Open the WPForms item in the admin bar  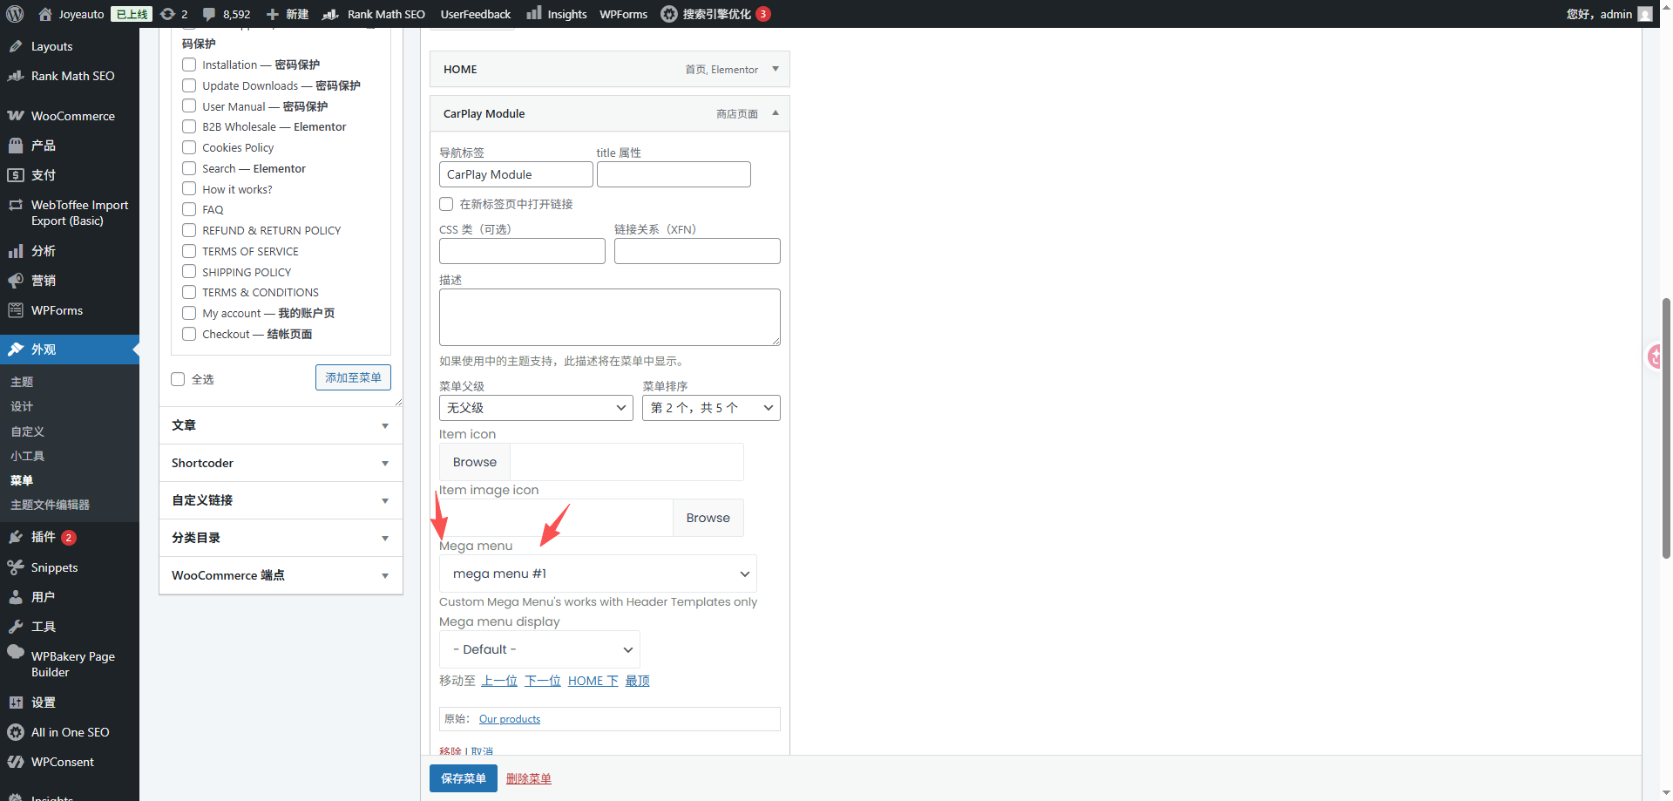coord(623,14)
